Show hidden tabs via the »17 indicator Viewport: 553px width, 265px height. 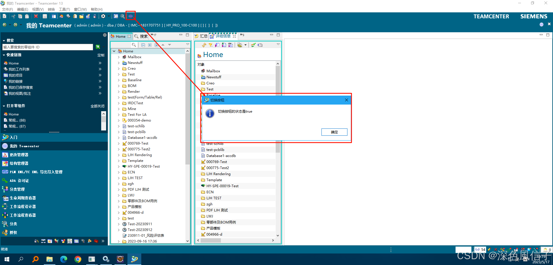[153, 35]
